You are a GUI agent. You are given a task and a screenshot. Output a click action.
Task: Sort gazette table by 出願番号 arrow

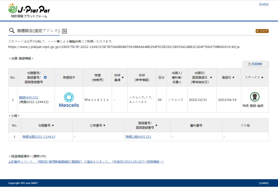[x=53, y=125]
